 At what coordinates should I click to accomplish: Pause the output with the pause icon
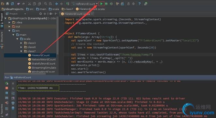(x=7, y=93)
